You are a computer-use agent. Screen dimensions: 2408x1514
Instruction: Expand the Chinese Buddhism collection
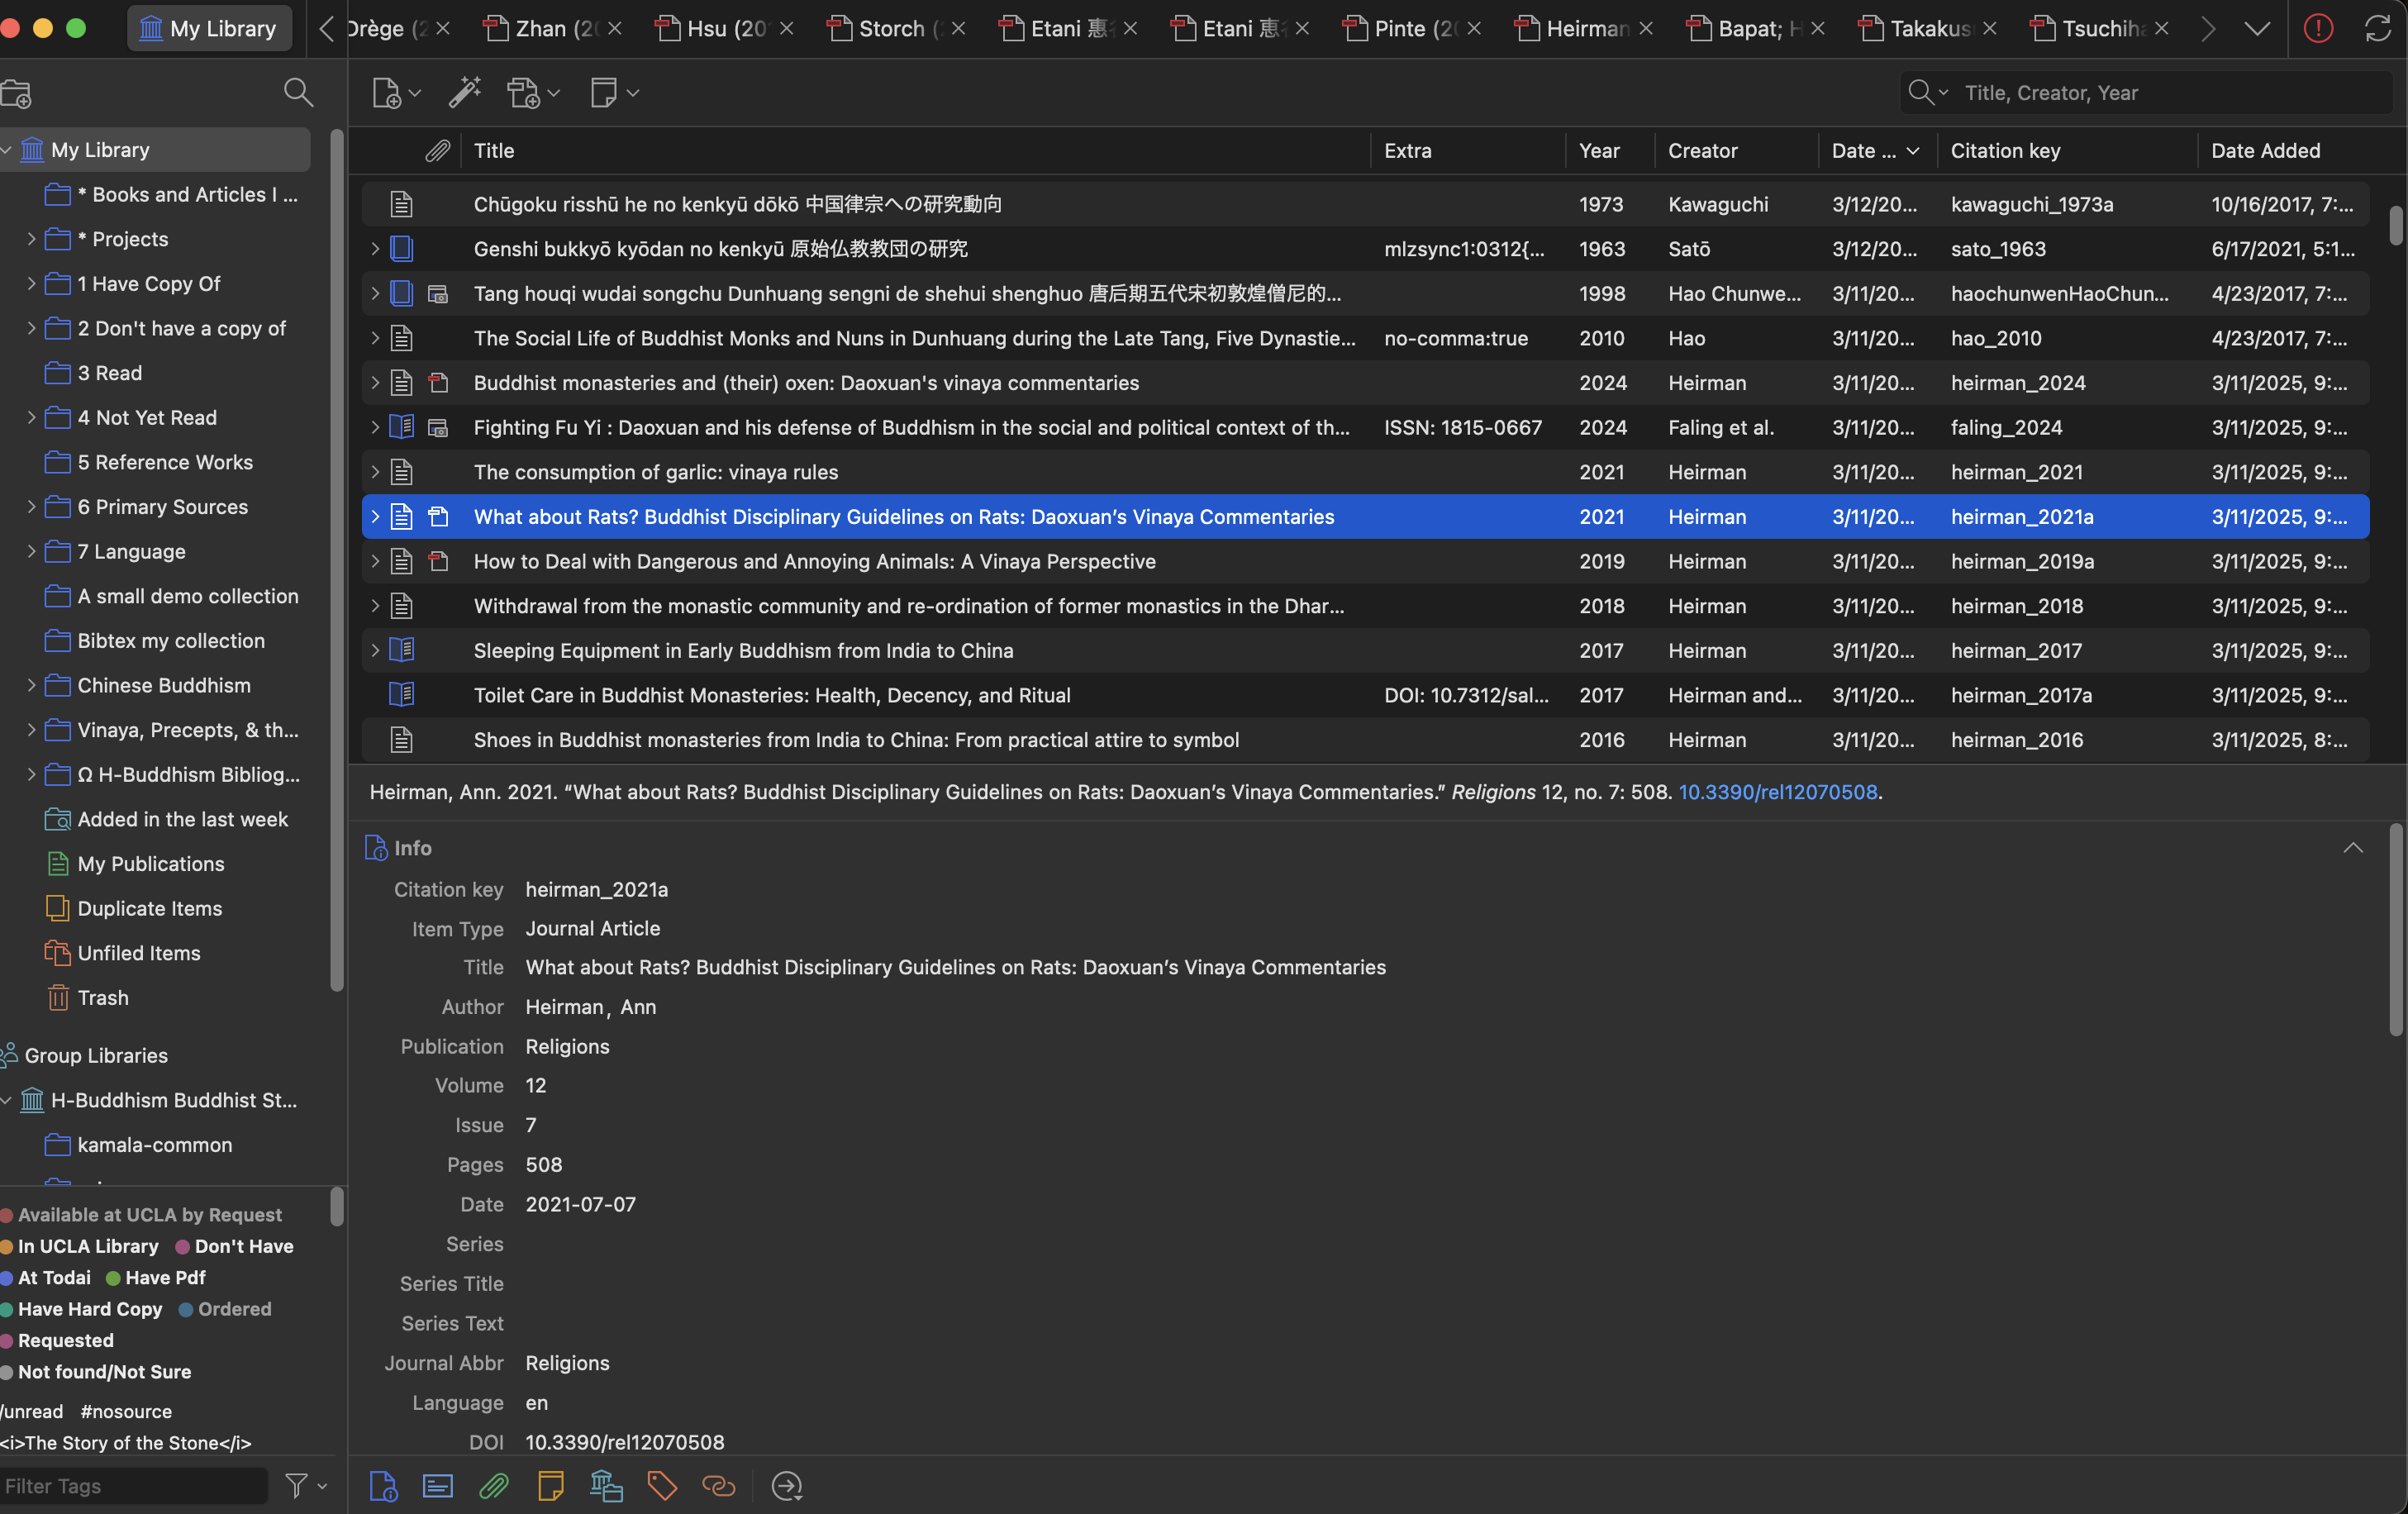pos(31,685)
